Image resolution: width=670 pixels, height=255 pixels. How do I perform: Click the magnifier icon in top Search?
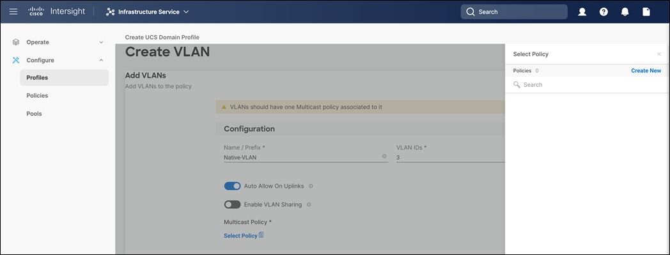pyautogui.click(x=471, y=12)
